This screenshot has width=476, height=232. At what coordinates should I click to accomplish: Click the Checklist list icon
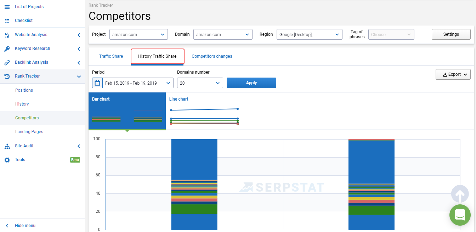pyautogui.click(x=7, y=21)
